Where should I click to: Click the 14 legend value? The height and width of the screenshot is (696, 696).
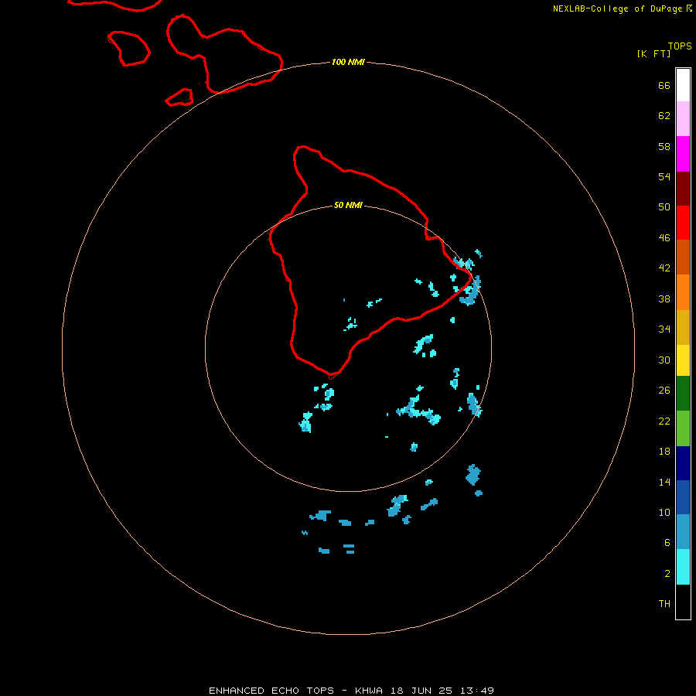(664, 482)
